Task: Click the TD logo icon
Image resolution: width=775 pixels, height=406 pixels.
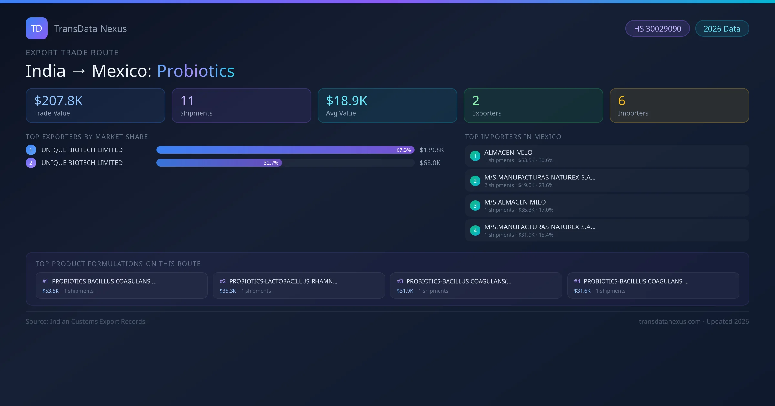Action: point(36,28)
